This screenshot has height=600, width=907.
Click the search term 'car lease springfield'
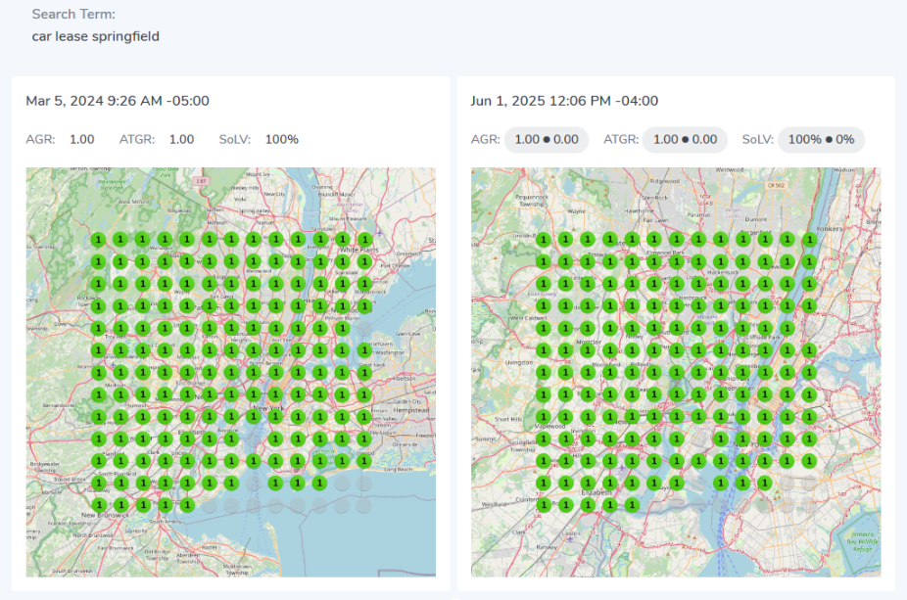[95, 36]
